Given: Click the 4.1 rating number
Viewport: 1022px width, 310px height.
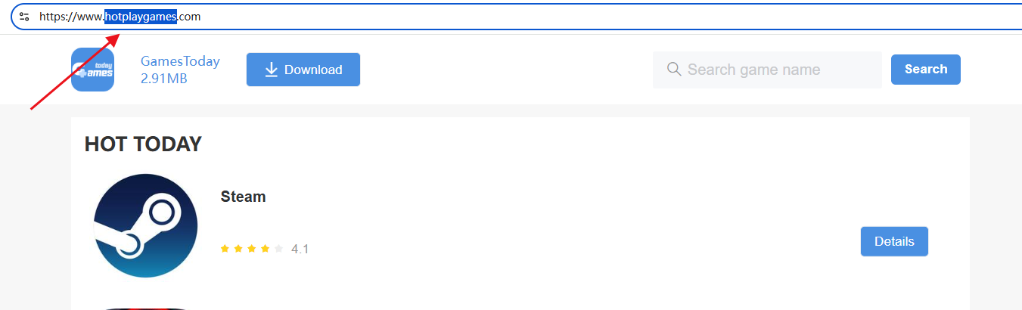Looking at the screenshot, I should coord(300,249).
